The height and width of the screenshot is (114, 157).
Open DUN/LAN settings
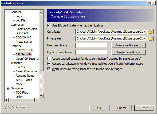22,33
